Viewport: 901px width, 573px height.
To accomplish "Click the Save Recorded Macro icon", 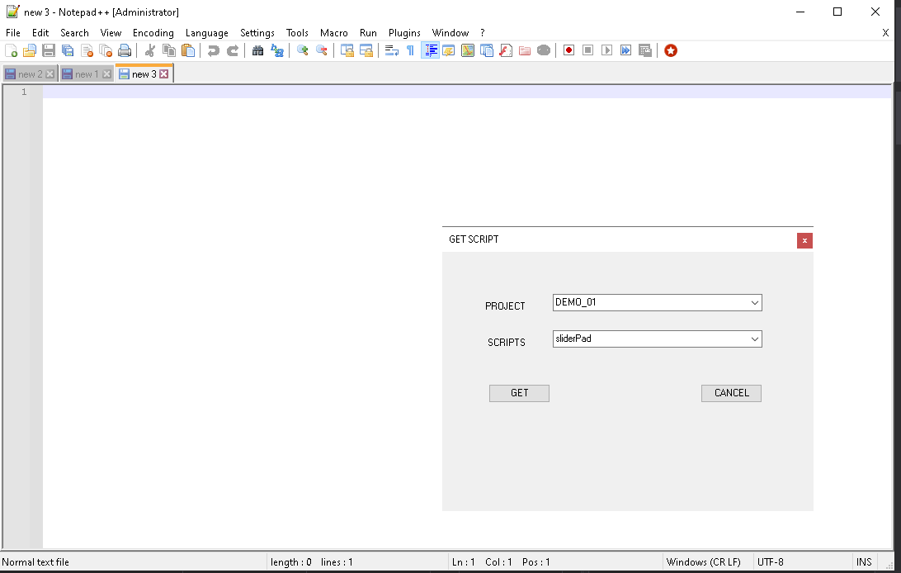I will [644, 50].
